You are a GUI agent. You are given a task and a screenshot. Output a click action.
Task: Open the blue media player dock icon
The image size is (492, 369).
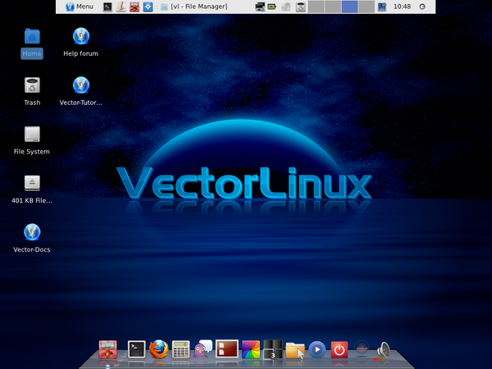click(x=317, y=350)
